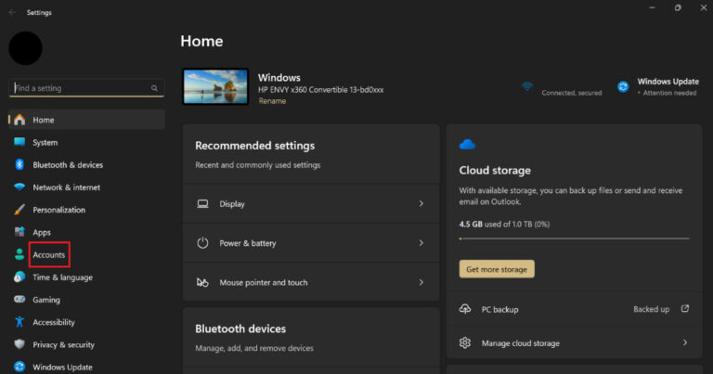The image size is (713, 374).
Task: Click the Bluetooth & devices sidebar icon
Action: 19,165
